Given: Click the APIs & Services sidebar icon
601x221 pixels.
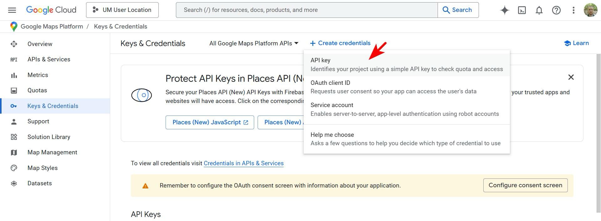Looking at the screenshot, I should click(14, 59).
